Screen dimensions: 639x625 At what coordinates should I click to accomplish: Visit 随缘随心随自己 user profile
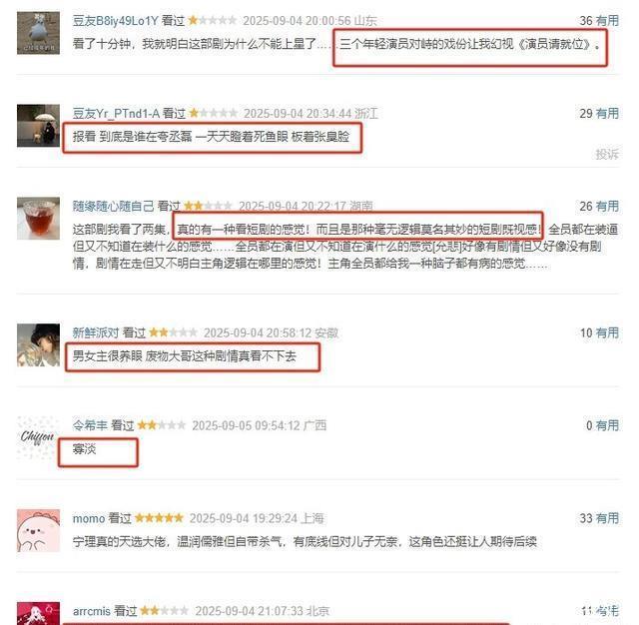point(113,206)
